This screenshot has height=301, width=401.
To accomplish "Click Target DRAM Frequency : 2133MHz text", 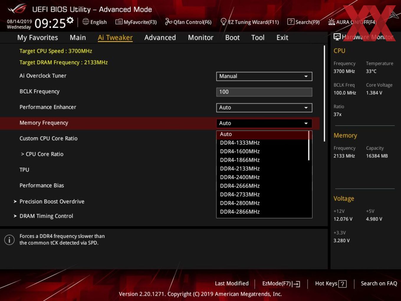I will point(63,63).
